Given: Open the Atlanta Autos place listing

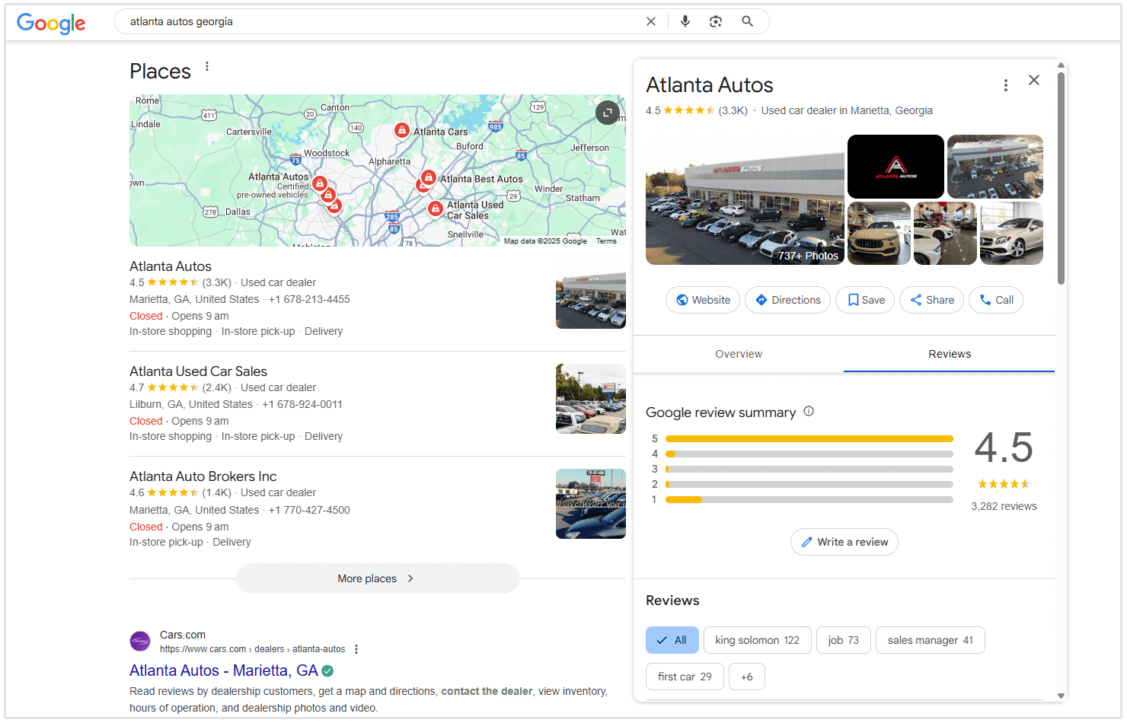Looking at the screenshot, I should click(171, 266).
